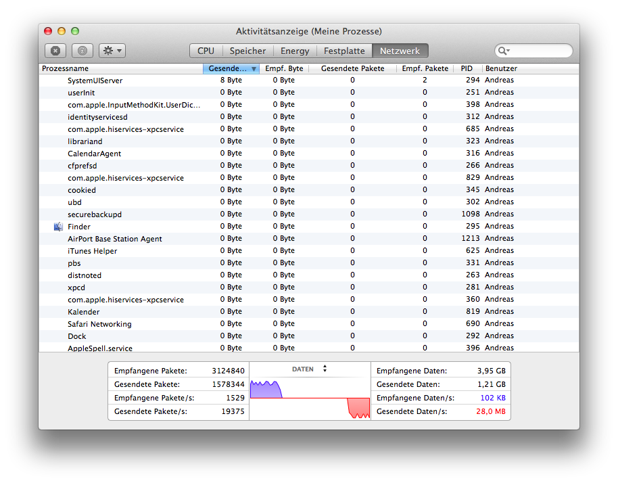618x483 pixels.
Task: Select the ubd process row
Action: point(309,202)
